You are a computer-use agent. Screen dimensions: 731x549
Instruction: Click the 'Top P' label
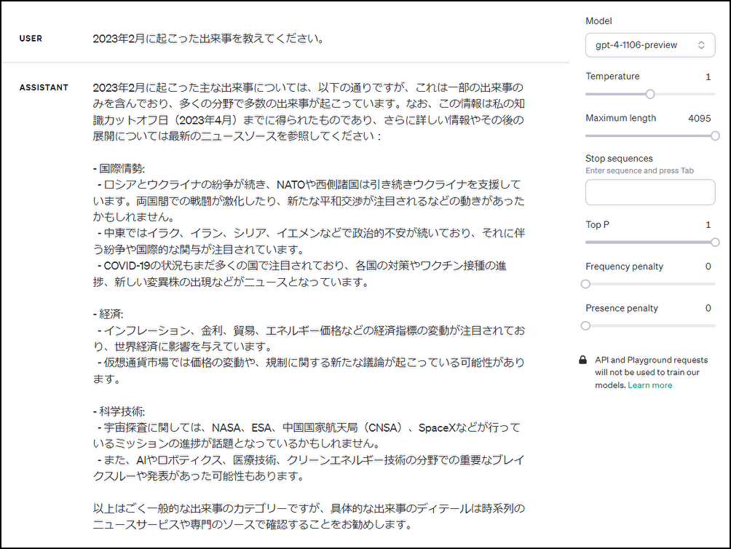coord(597,225)
